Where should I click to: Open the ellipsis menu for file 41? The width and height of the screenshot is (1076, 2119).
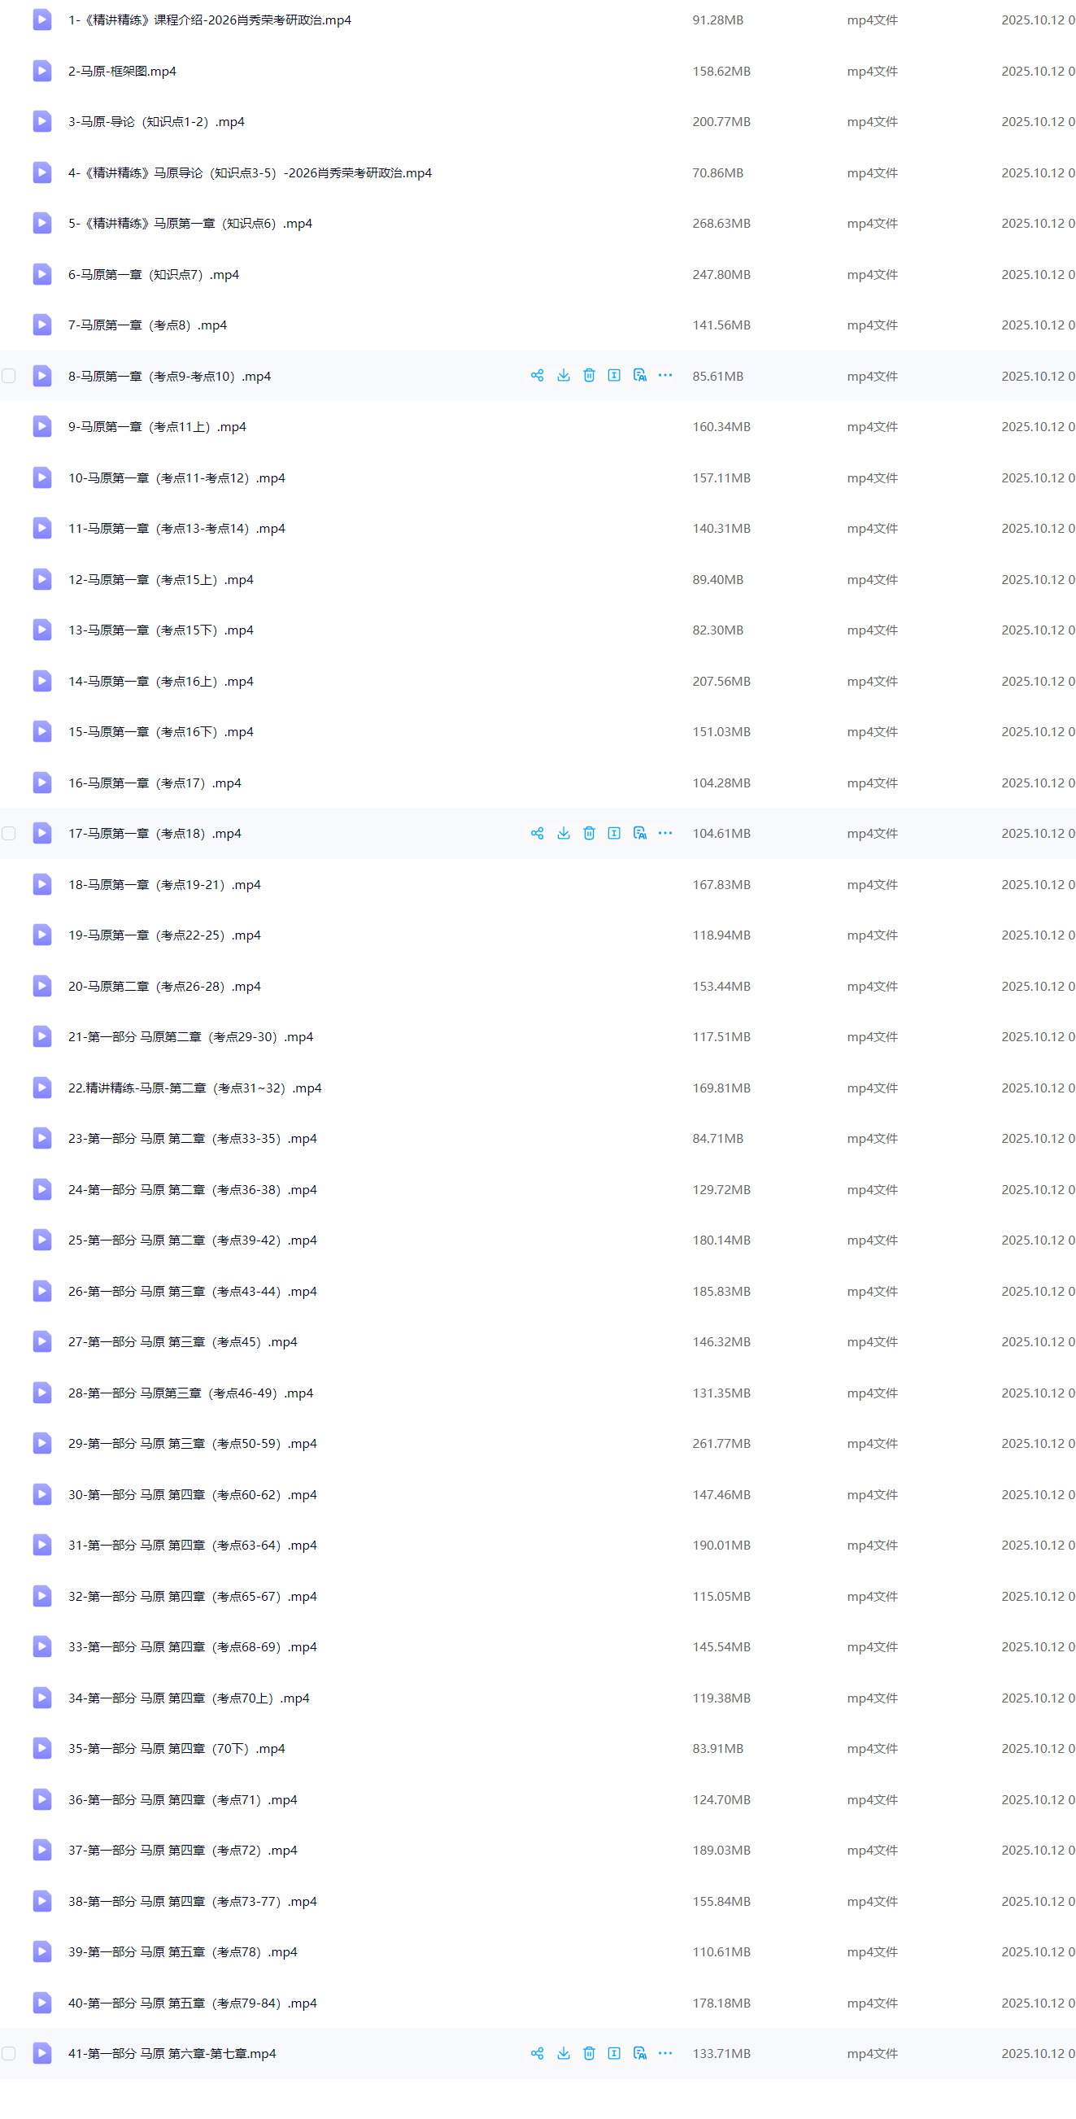pos(665,2053)
